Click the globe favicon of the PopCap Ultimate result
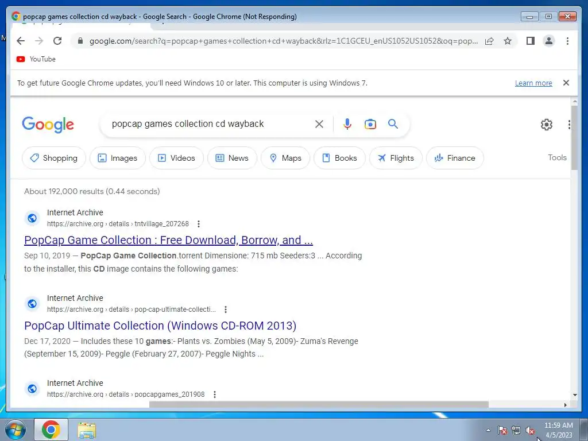Viewport: 588px width, 441px height. coord(32,303)
